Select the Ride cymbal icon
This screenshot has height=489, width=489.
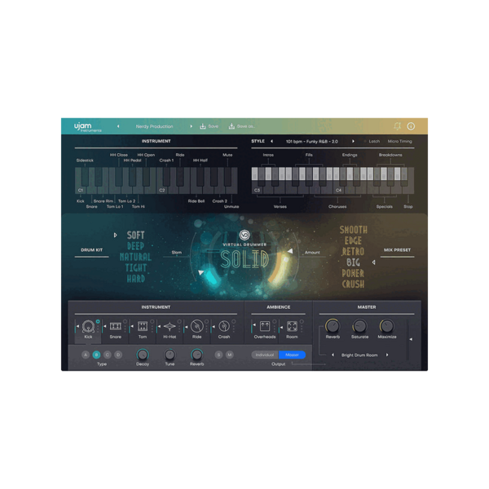coord(196,327)
